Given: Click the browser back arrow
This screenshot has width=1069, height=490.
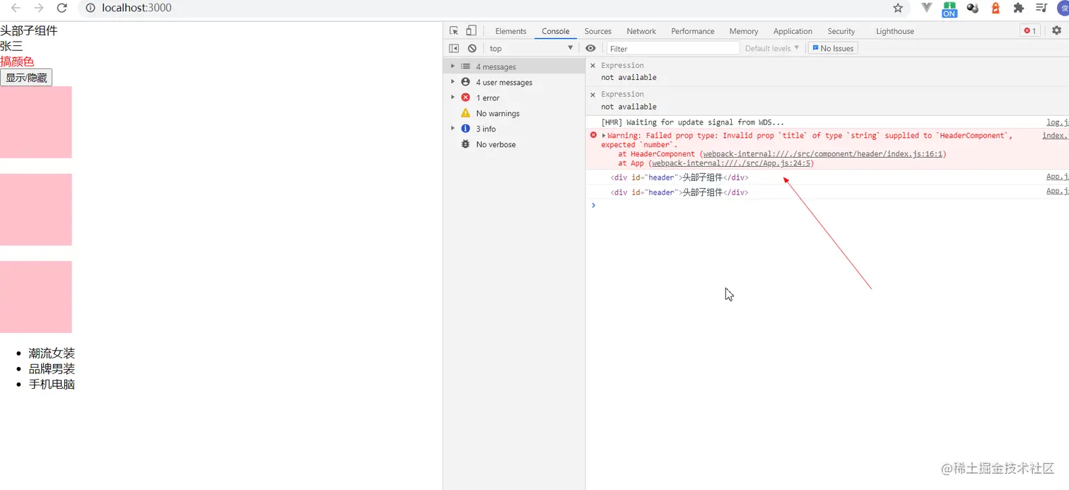Looking at the screenshot, I should click(x=16, y=8).
